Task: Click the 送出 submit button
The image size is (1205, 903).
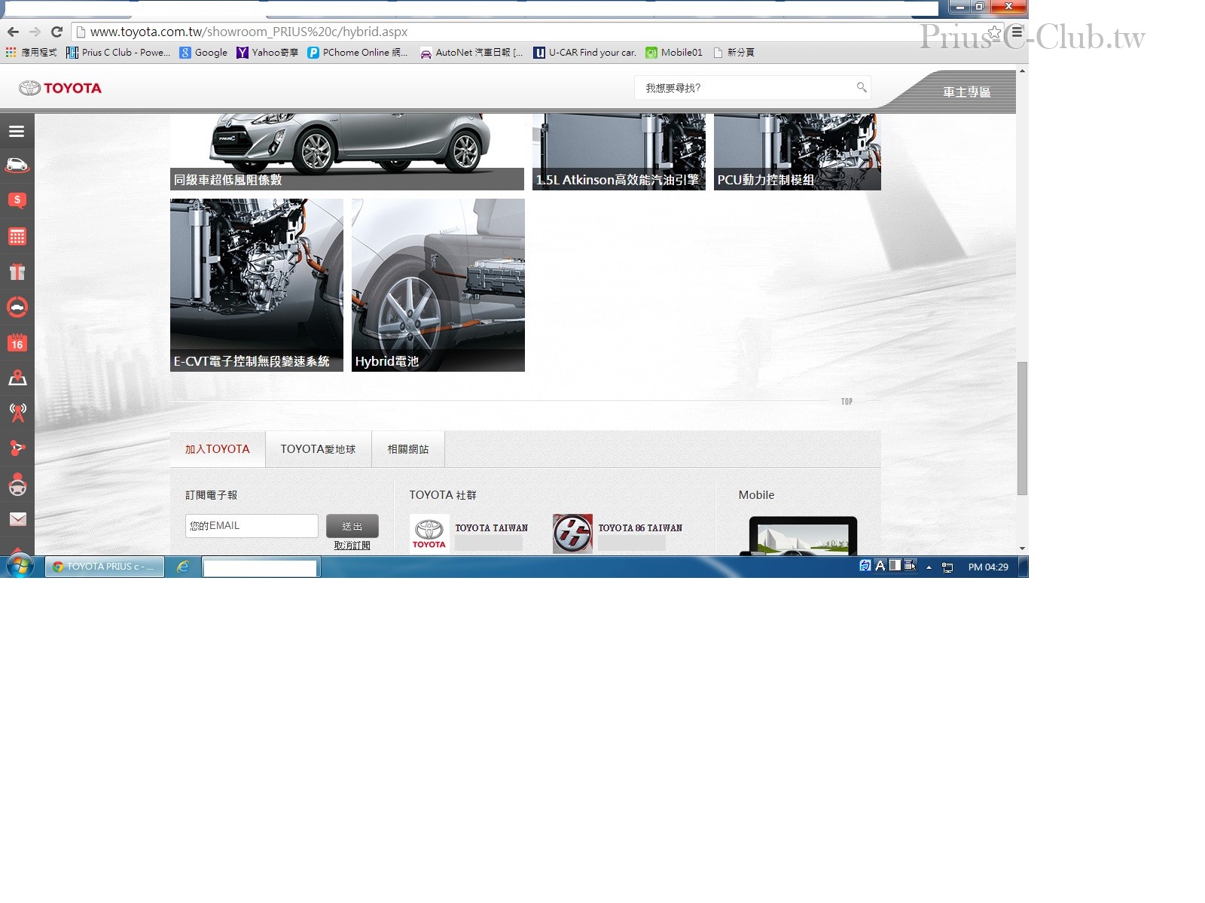Action: pos(352,526)
